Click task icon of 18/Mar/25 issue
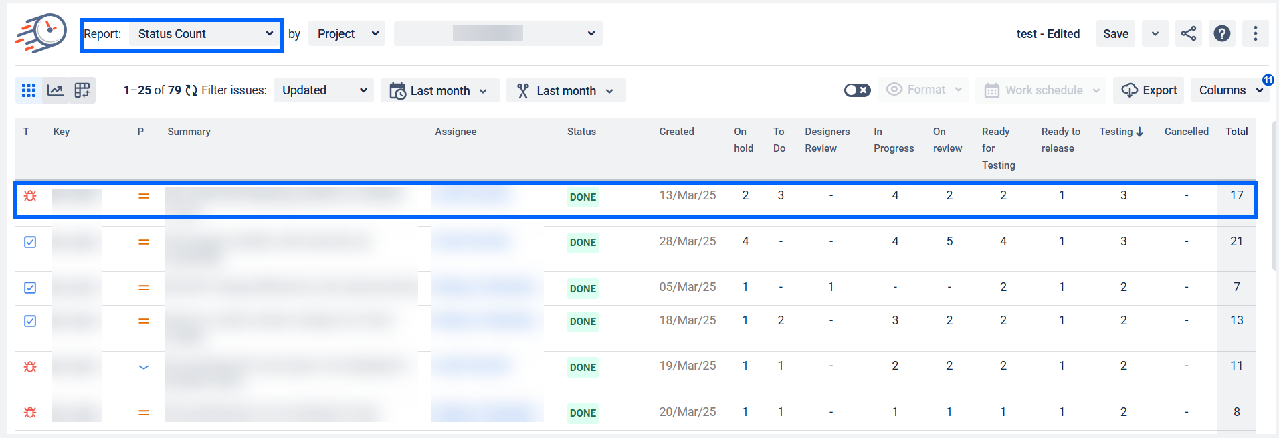The width and height of the screenshot is (1279, 438). [x=30, y=321]
